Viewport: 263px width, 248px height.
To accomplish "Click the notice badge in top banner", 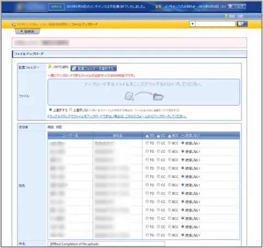I will [x=56, y=7].
